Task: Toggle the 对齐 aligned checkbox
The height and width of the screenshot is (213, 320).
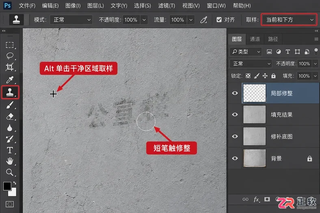Action: [219, 19]
